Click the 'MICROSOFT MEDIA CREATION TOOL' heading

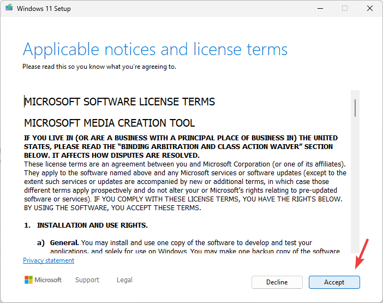pyautogui.click(x=110, y=123)
